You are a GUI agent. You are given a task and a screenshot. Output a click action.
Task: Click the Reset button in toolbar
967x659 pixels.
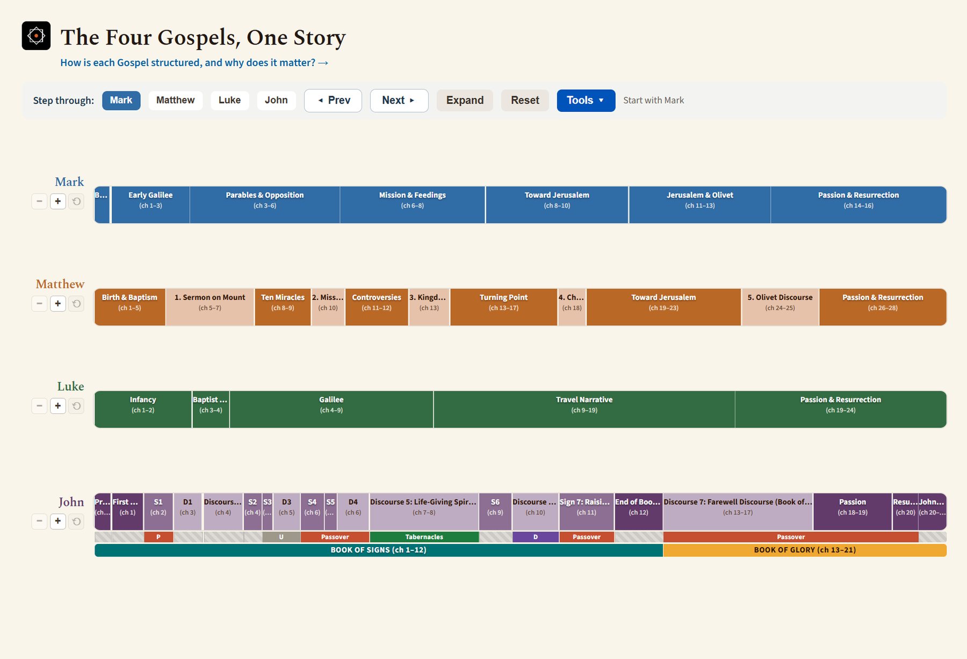(525, 101)
